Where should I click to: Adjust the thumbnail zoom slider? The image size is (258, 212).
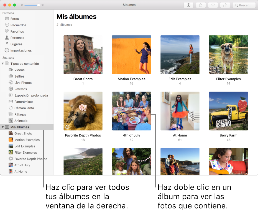coord(38,5)
